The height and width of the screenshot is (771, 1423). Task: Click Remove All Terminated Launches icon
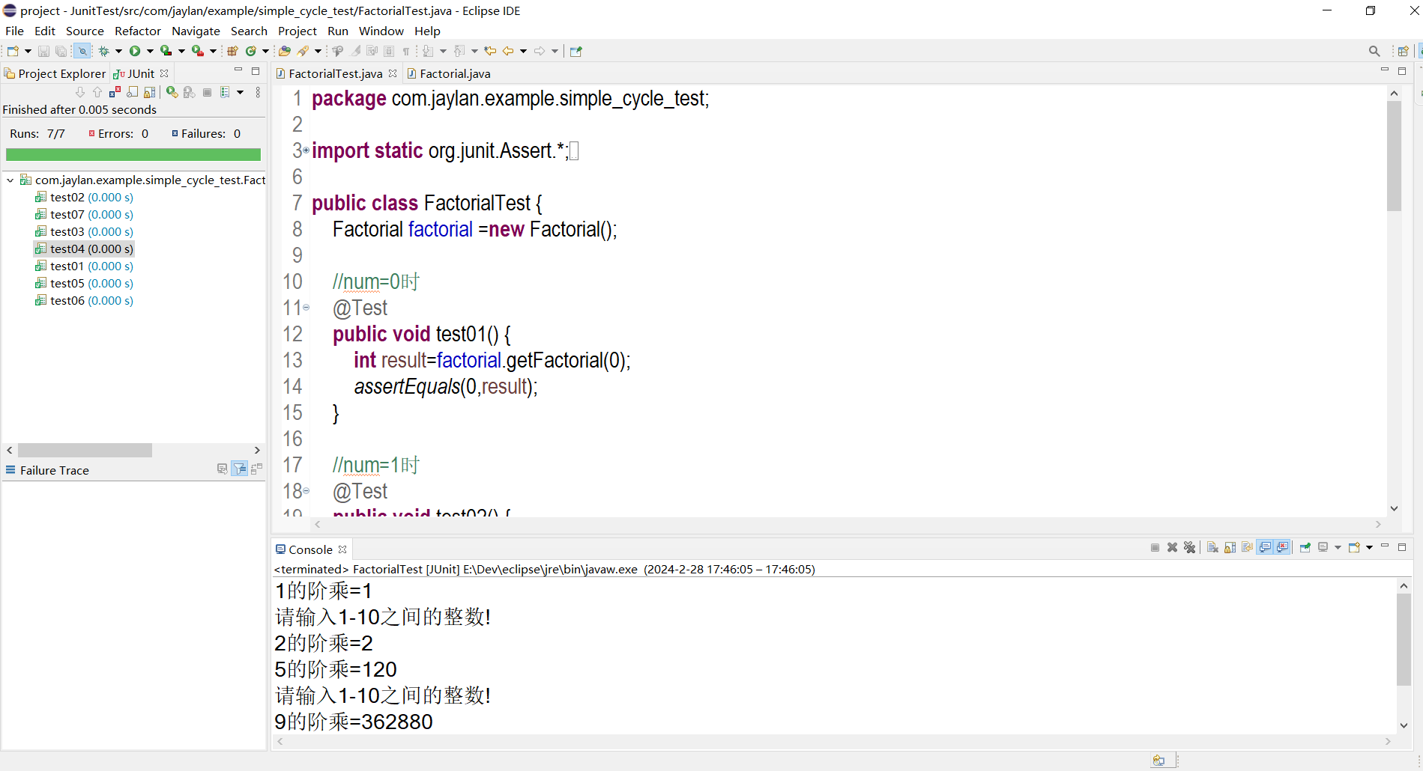[1189, 547]
